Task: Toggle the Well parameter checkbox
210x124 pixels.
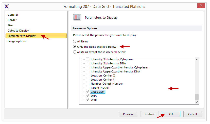Action: click(x=87, y=100)
